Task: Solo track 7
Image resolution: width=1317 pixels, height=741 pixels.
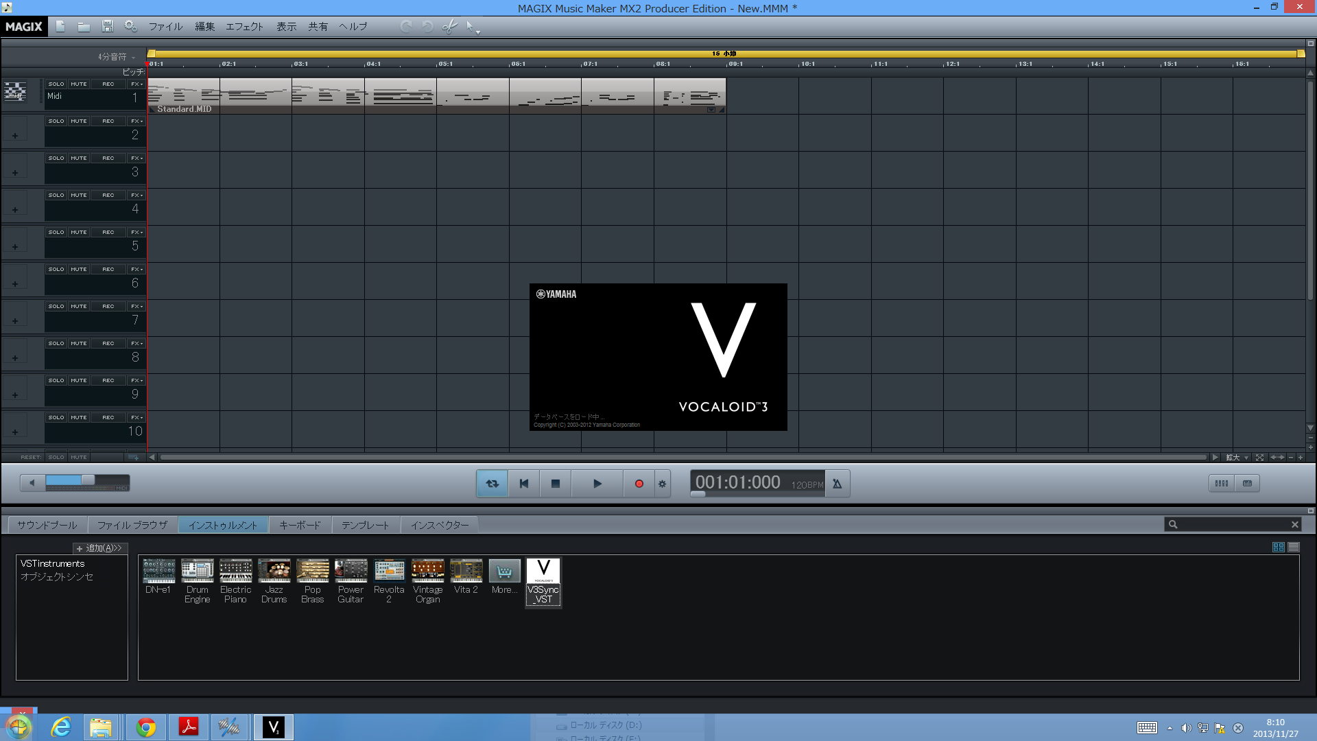Action: [56, 306]
